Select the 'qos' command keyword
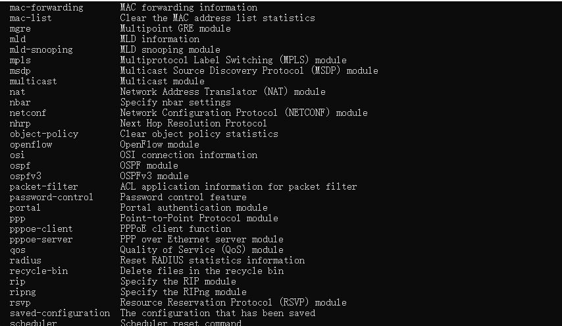Viewport: 562px width, 326px height. [17, 250]
